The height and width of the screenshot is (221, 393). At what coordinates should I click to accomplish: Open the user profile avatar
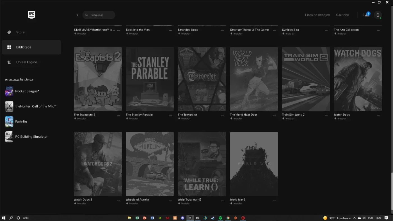(378, 15)
